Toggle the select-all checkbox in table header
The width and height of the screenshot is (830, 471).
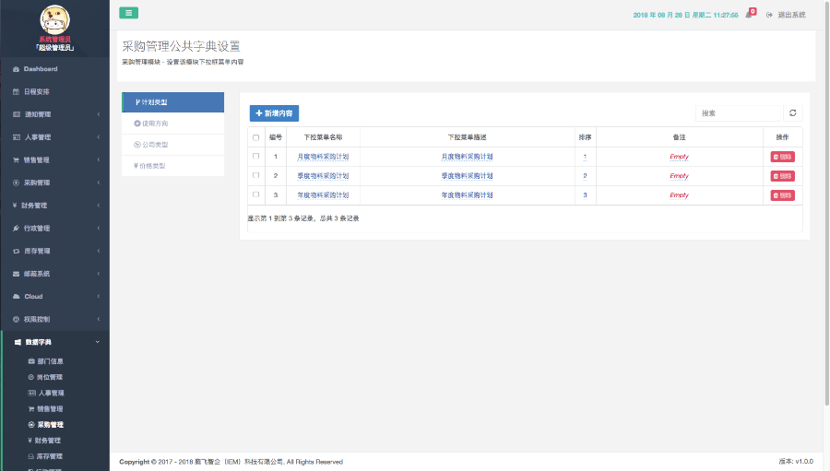[x=255, y=137]
